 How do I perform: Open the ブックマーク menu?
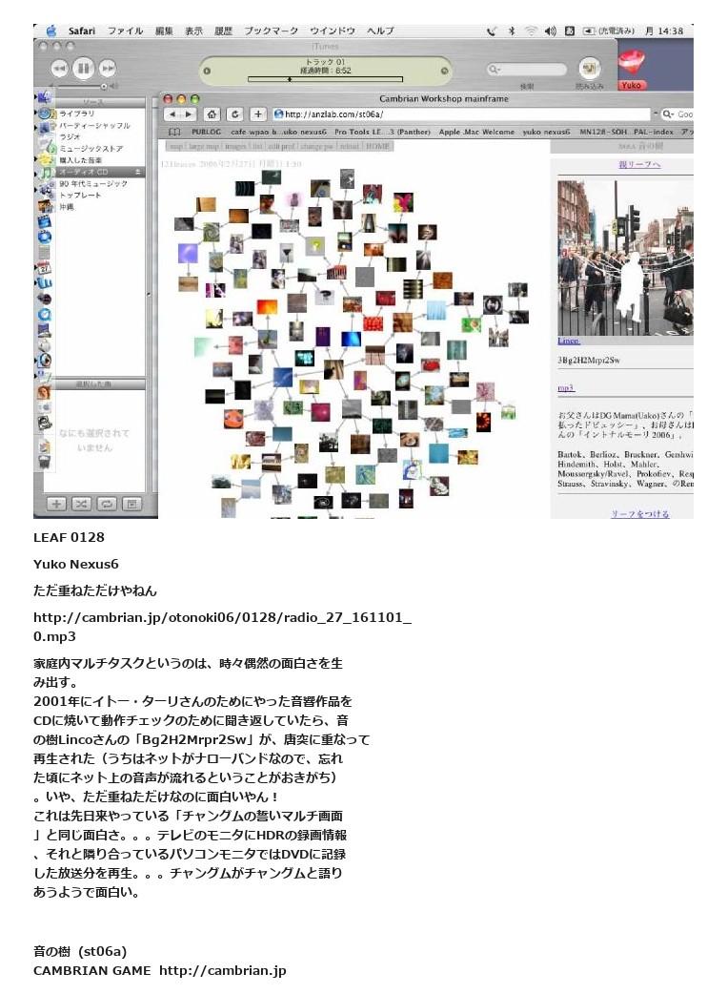tap(271, 31)
